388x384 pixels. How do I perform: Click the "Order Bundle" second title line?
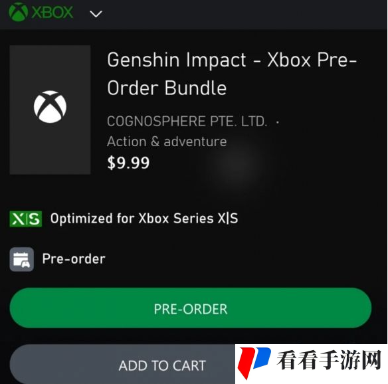coord(167,88)
